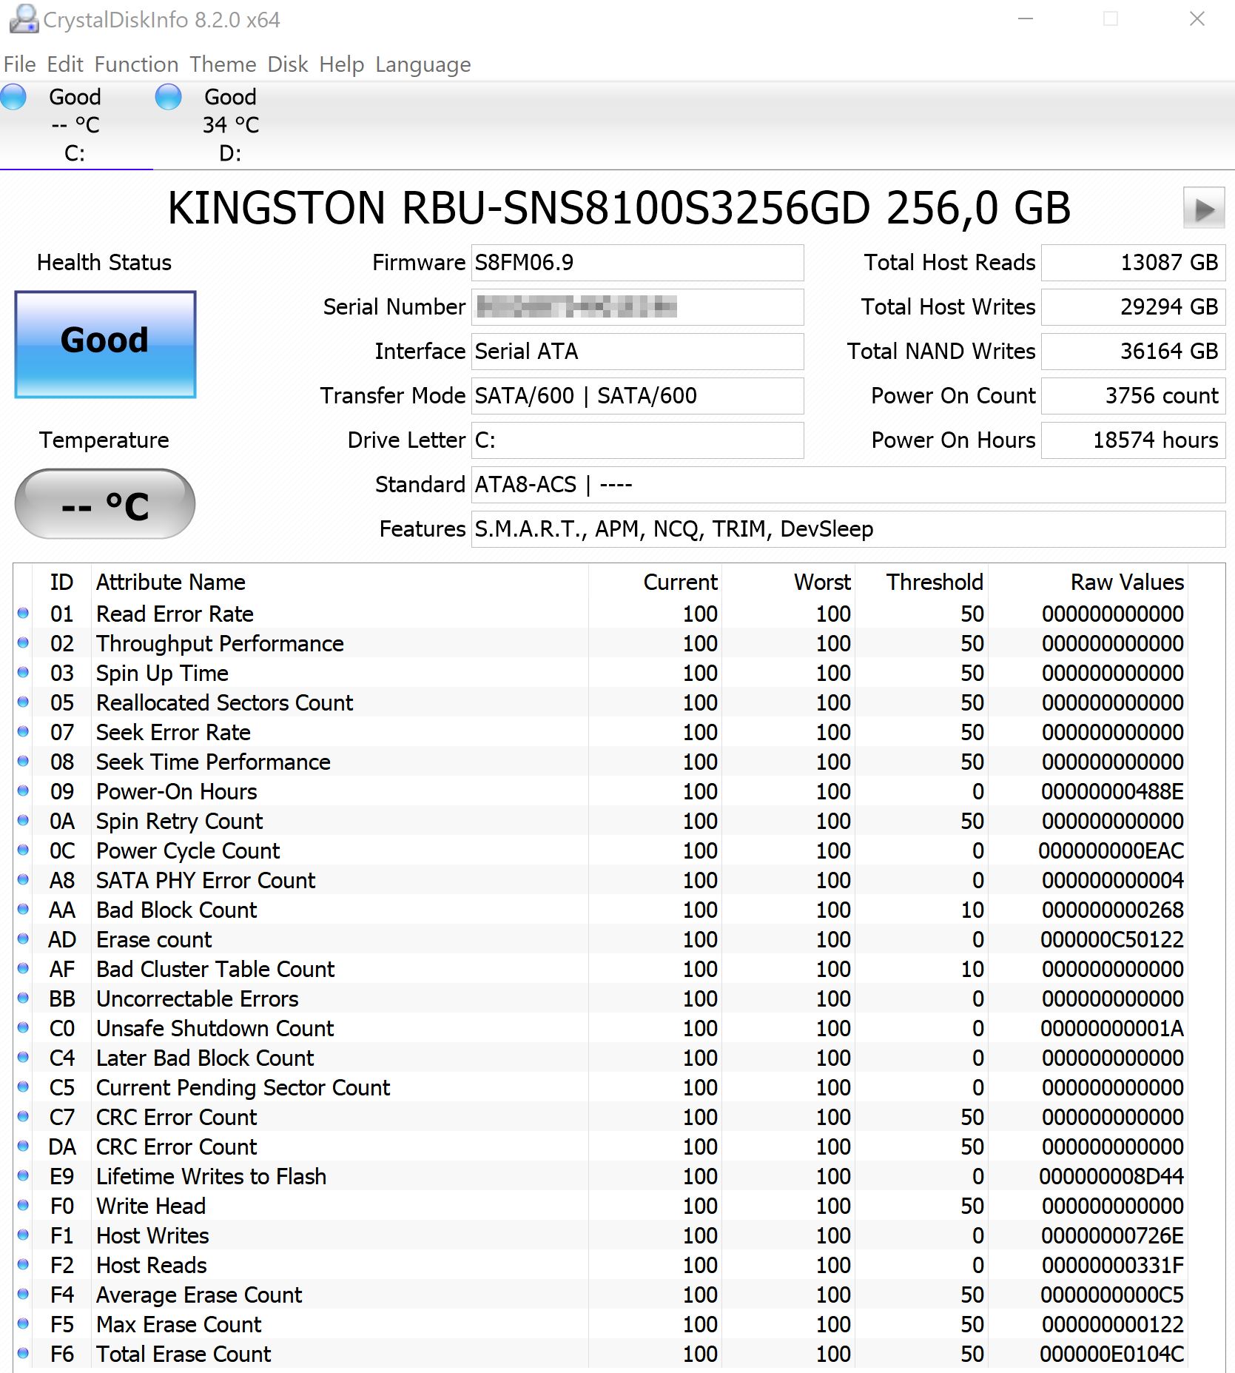Open the Disk menu
The height and width of the screenshot is (1373, 1235).
pyautogui.click(x=288, y=64)
